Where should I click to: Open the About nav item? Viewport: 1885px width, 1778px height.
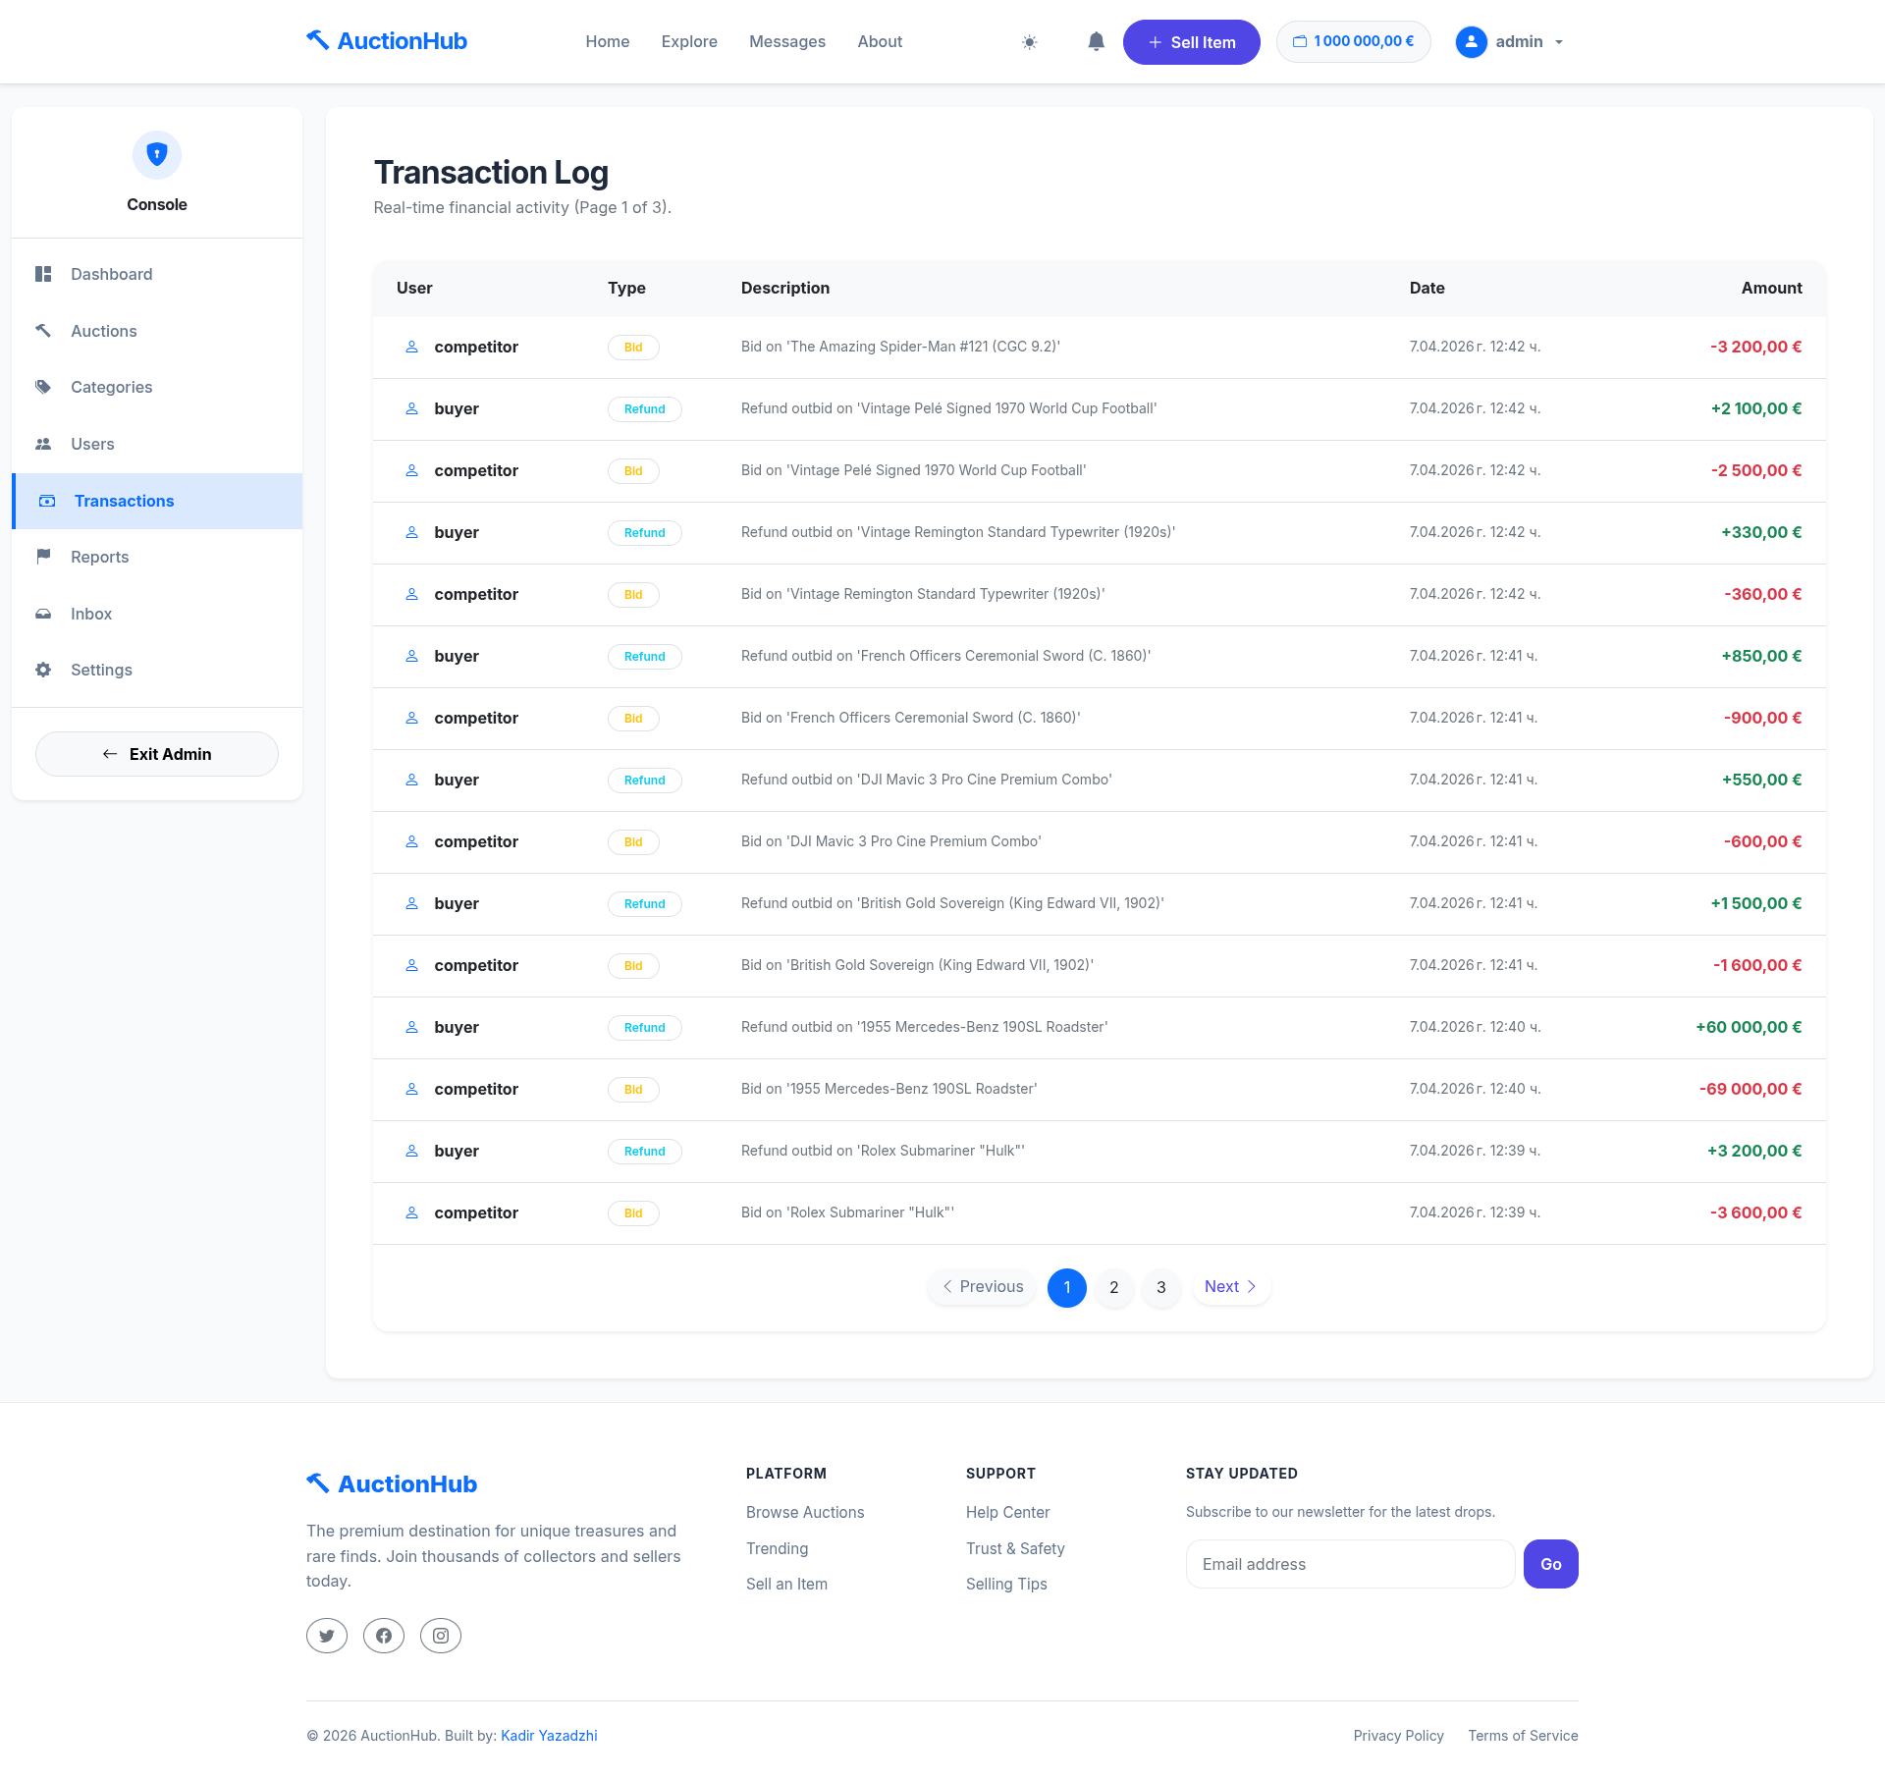(880, 41)
